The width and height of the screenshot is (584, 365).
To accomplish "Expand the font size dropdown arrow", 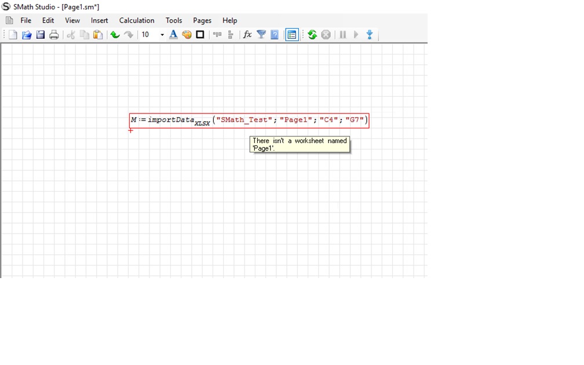I will coord(162,35).
